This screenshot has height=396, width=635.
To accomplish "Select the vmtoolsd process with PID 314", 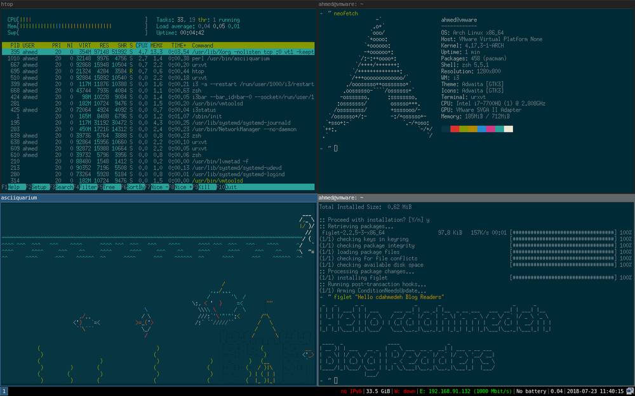I will point(158,181).
